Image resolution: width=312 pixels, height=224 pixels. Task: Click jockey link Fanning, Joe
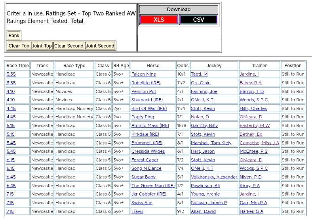tap(204, 91)
